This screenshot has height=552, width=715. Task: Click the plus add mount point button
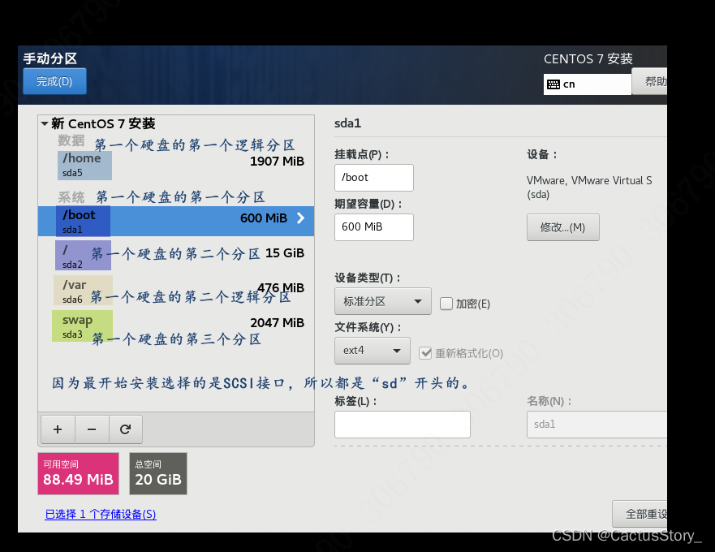pos(58,429)
